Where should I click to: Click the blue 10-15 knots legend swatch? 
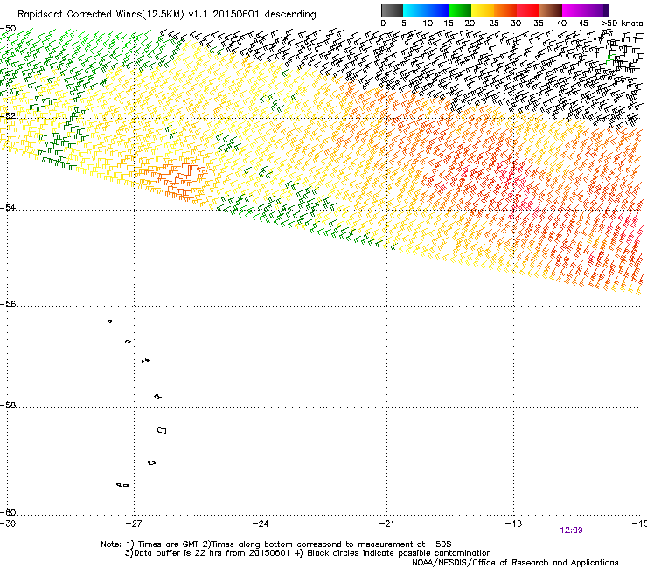[x=437, y=10]
